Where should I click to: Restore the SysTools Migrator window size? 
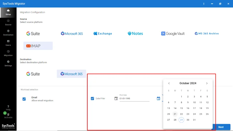coord(220,4)
